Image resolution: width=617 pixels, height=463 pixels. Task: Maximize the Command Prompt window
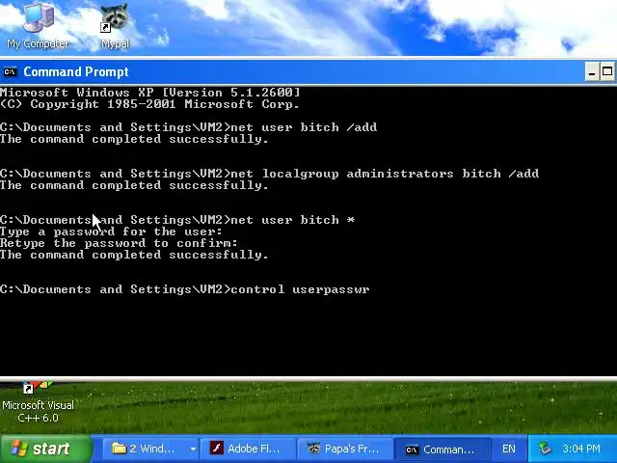[x=607, y=72]
